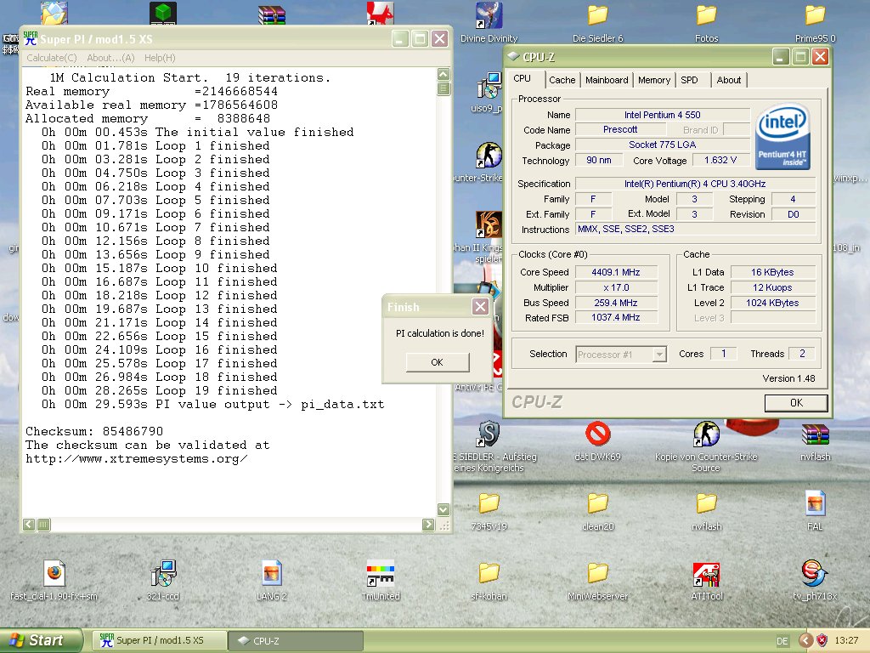Image resolution: width=870 pixels, height=653 pixels.
Task: Switch to the Mainboard tab in CPU-Z
Action: (607, 80)
